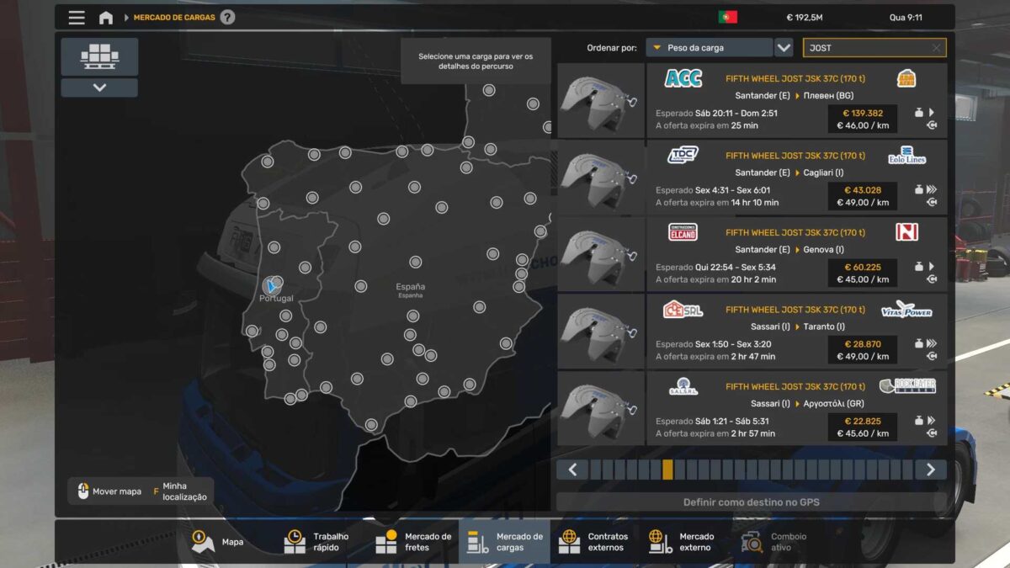Select the Sassari to Taranto job thumbnail
The width and height of the screenshot is (1010, 568).
coord(601,332)
